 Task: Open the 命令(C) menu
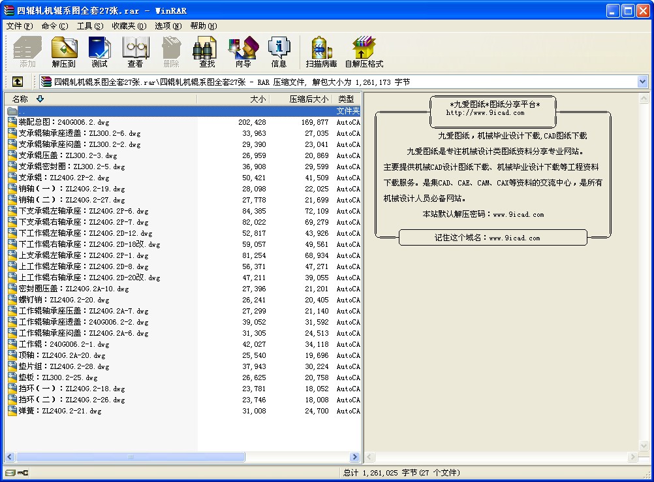point(55,26)
